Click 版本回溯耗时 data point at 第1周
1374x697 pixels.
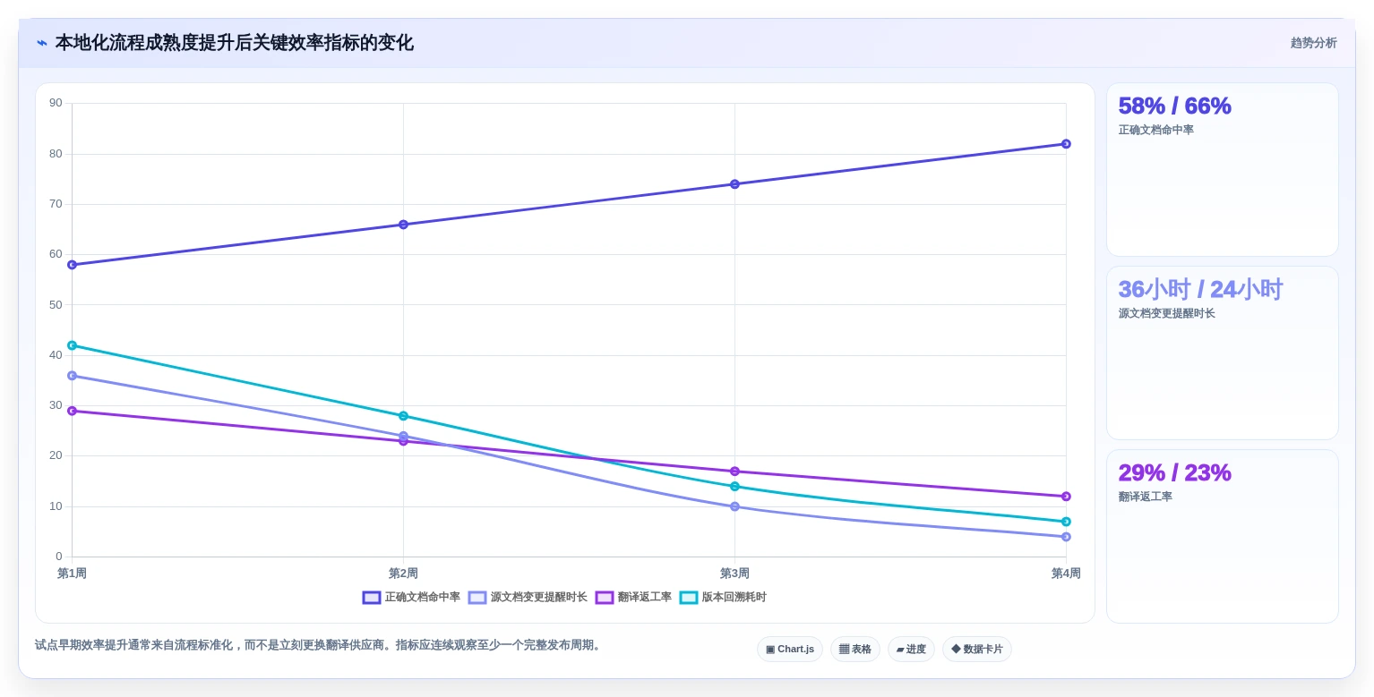click(x=72, y=345)
